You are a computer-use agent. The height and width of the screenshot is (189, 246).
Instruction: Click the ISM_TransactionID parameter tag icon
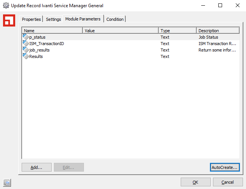pyautogui.click(x=25, y=44)
